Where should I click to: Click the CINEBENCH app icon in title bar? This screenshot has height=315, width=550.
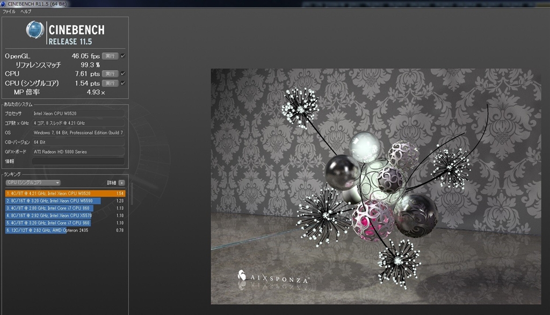[x=3, y=4]
